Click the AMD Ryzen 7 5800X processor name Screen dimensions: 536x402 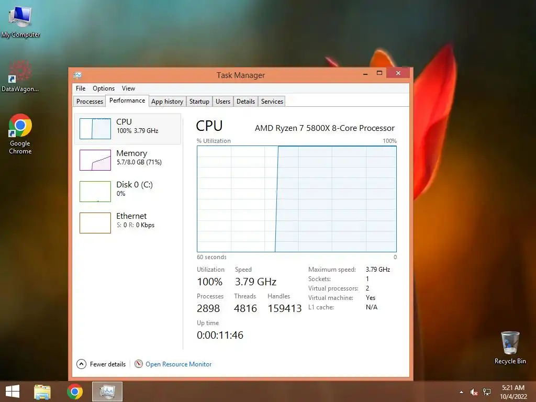[325, 128]
